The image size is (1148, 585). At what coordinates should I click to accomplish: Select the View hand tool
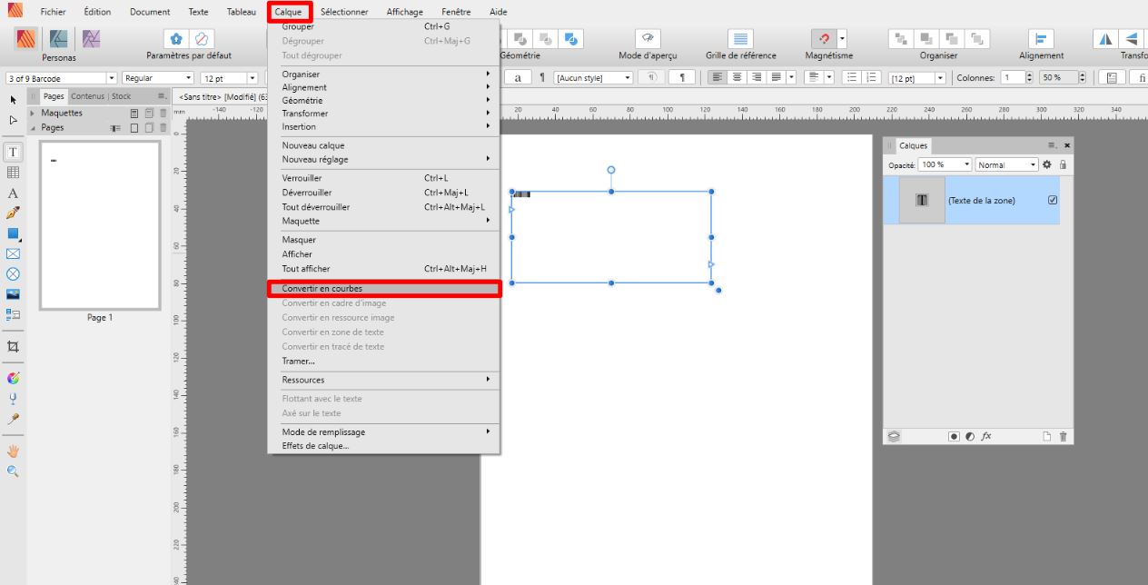coord(13,451)
